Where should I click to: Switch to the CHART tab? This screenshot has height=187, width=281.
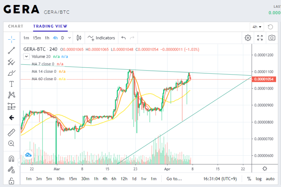tap(15, 26)
